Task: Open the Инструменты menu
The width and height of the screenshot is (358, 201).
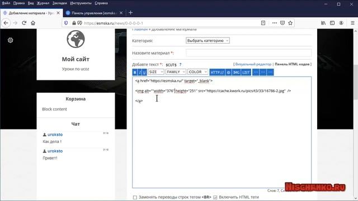Action: coord(81,3)
